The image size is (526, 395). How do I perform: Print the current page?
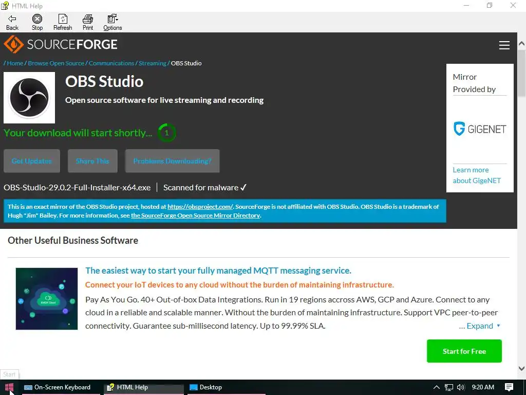pos(88,23)
